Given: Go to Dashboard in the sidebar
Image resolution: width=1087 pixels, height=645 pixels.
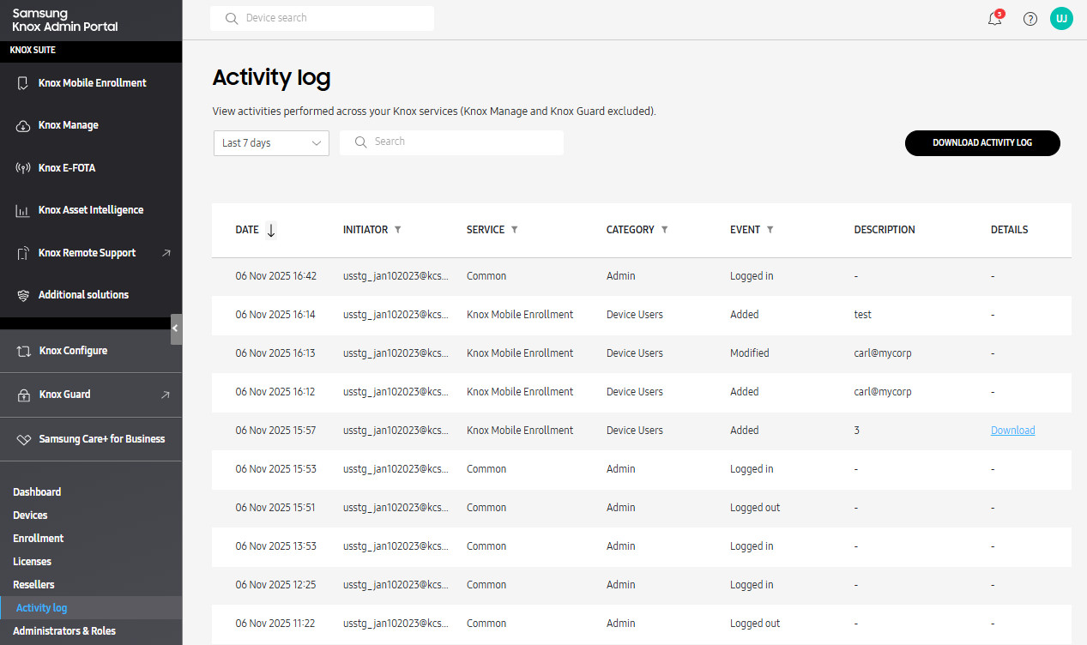Looking at the screenshot, I should [x=37, y=491].
